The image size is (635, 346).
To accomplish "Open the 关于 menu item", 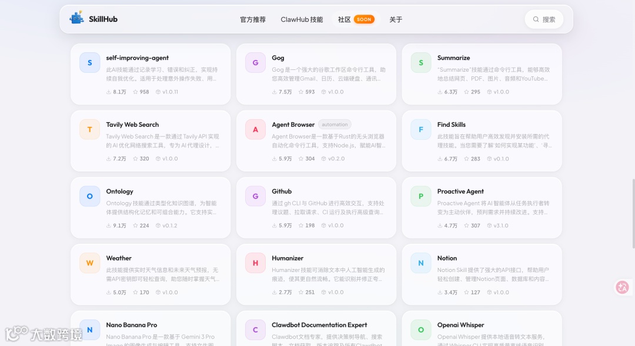I will (396, 19).
